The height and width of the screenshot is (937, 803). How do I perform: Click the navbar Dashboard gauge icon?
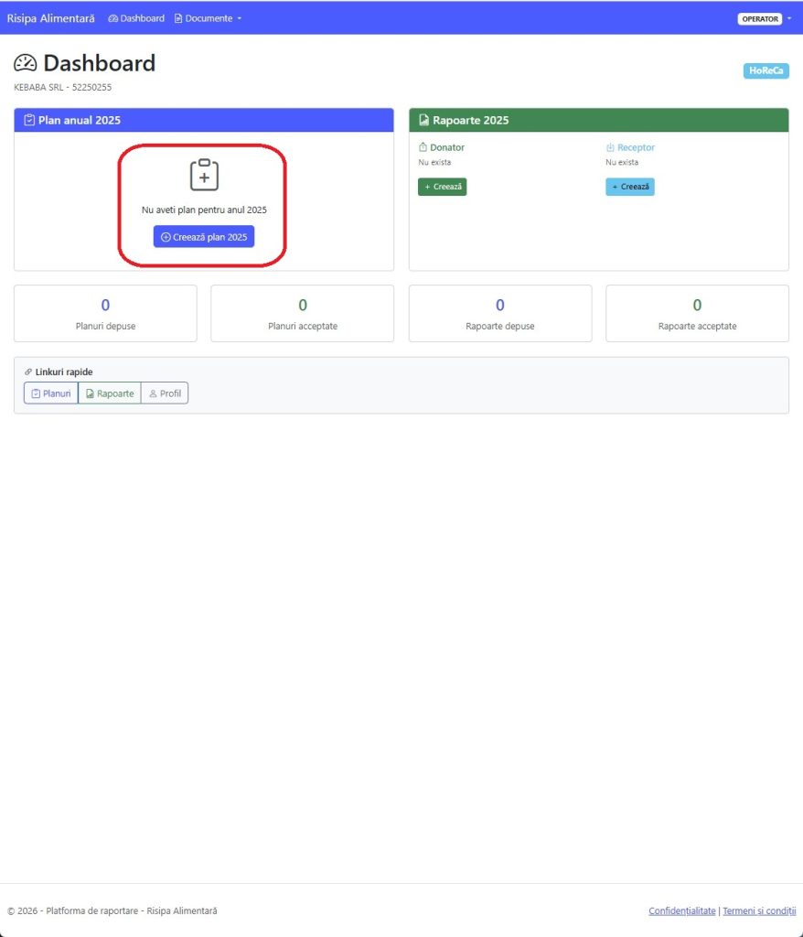click(x=112, y=18)
